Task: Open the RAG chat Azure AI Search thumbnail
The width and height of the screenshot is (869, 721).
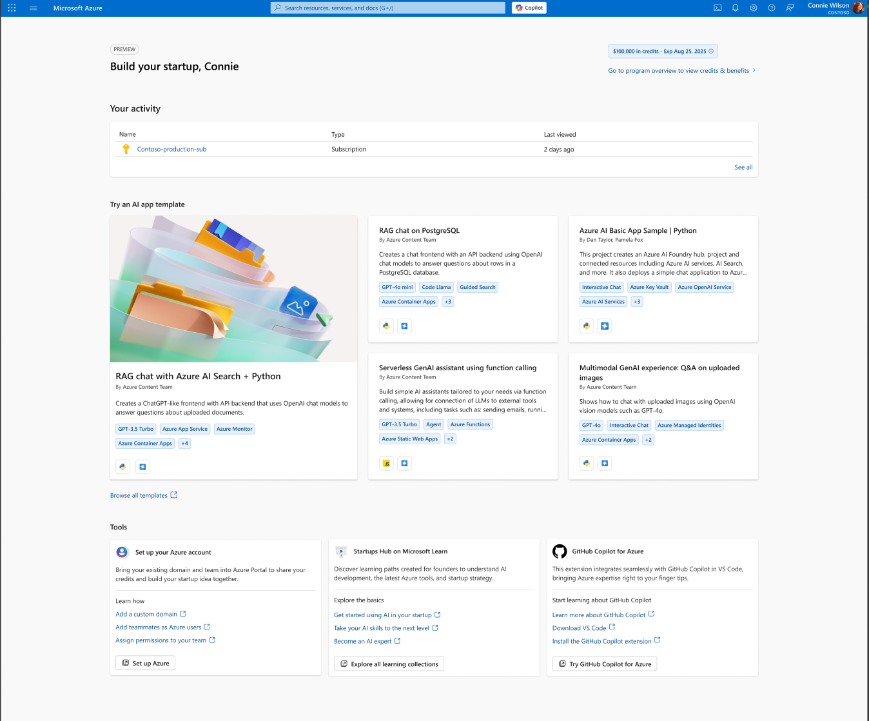Action: click(x=233, y=289)
